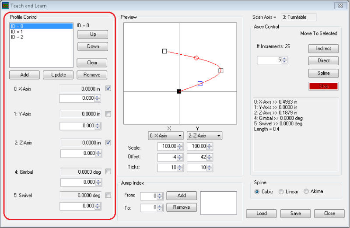This screenshot has width=350, height=228.
Task: Select ID = 1 in profile list
Action: pos(17,32)
